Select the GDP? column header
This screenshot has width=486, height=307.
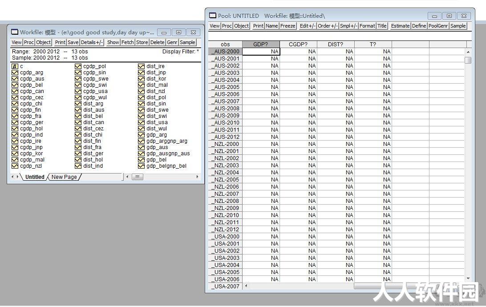click(x=261, y=44)
